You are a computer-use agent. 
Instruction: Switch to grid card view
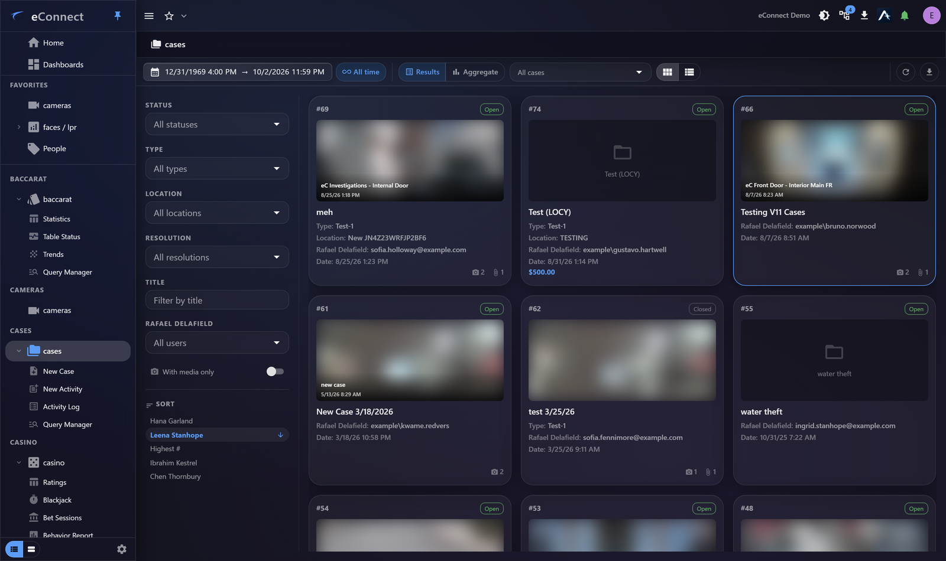[x=668, y=72]
